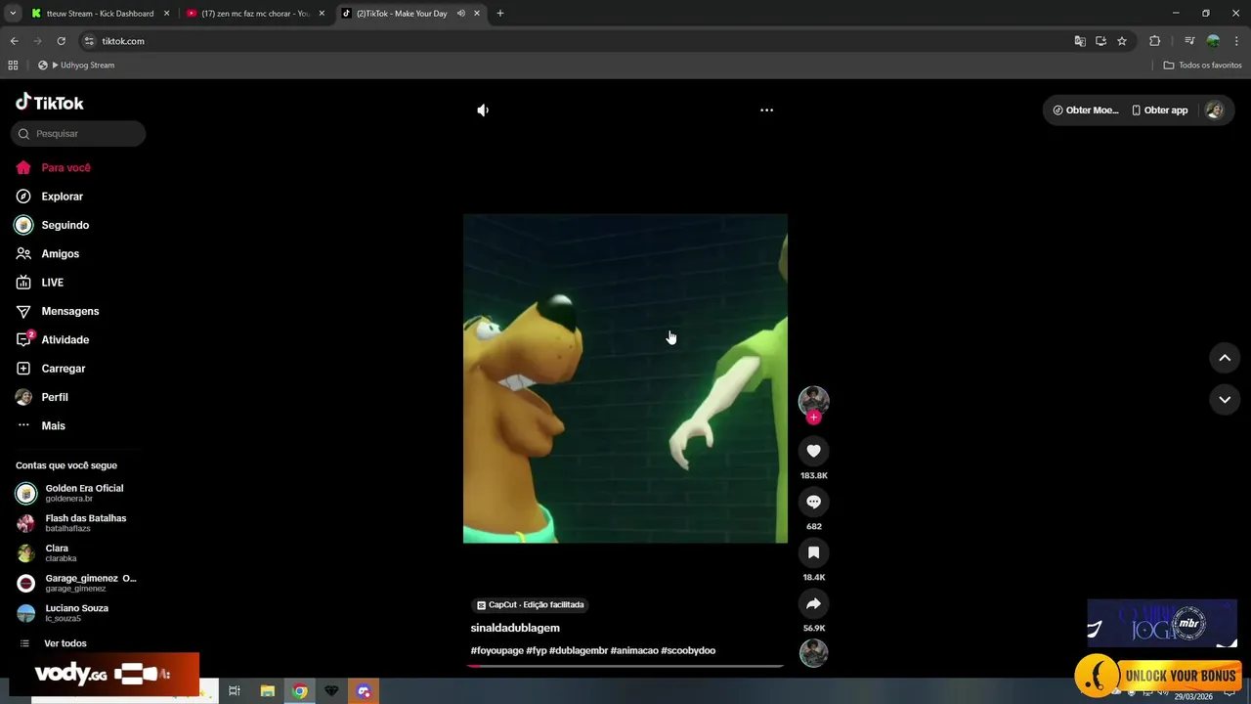Like the video with heart icon
The width and height of the screenshot is (1251, 704).
[813, 451]
